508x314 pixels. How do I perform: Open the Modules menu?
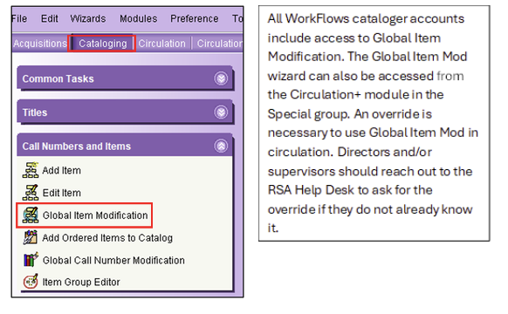[x=138, y=19]
